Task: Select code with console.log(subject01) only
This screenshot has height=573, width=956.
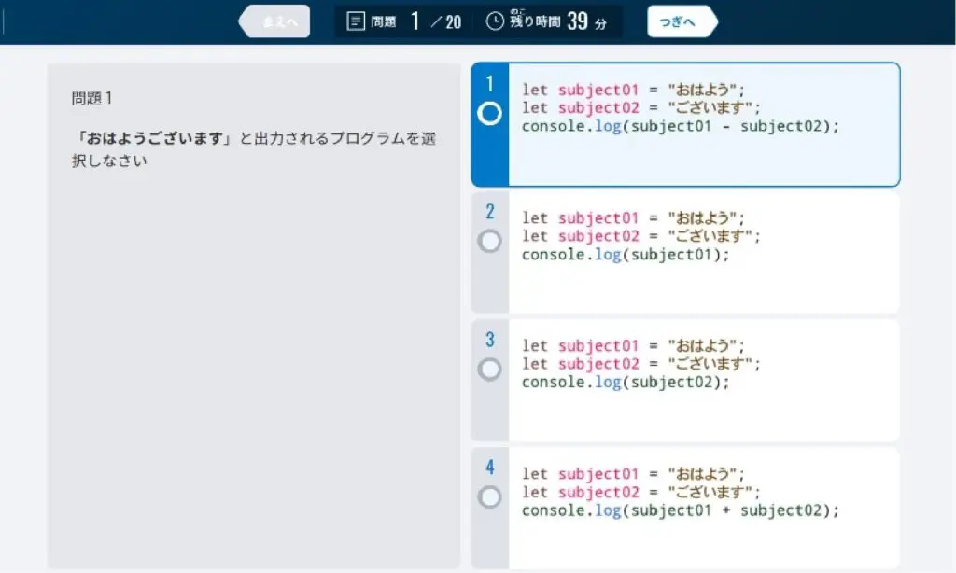Action: click(626, 254)
